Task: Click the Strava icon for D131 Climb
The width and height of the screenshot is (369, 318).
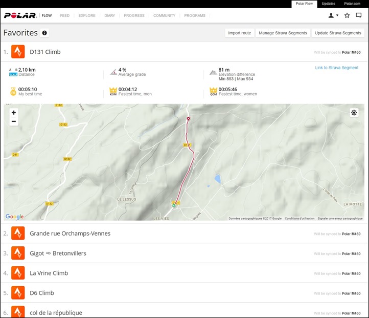Action: (18, 52)
